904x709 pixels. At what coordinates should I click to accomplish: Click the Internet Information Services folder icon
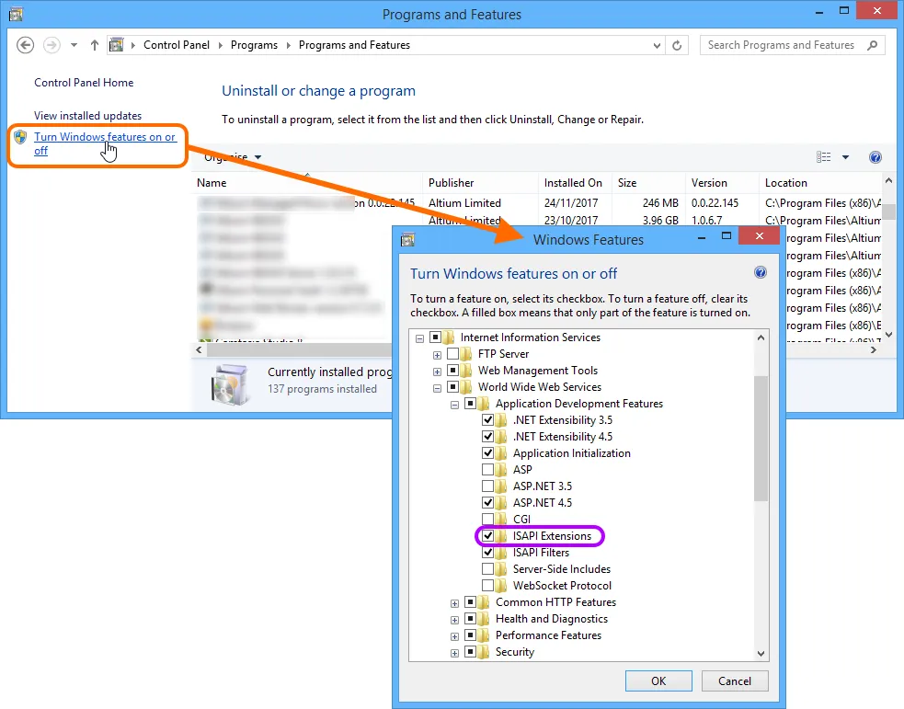[449, 337]
